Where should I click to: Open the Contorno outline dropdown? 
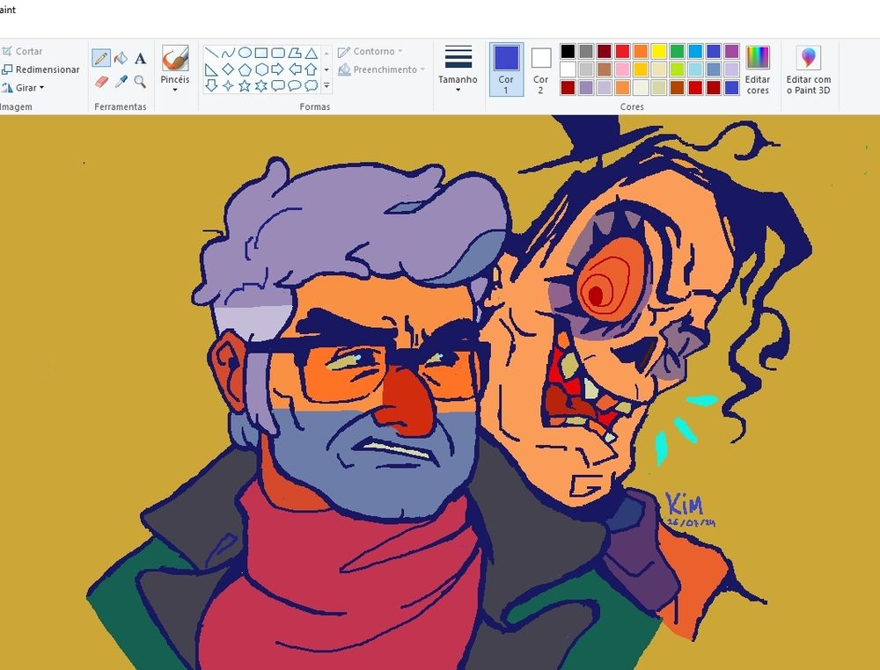tap(370, 52)
